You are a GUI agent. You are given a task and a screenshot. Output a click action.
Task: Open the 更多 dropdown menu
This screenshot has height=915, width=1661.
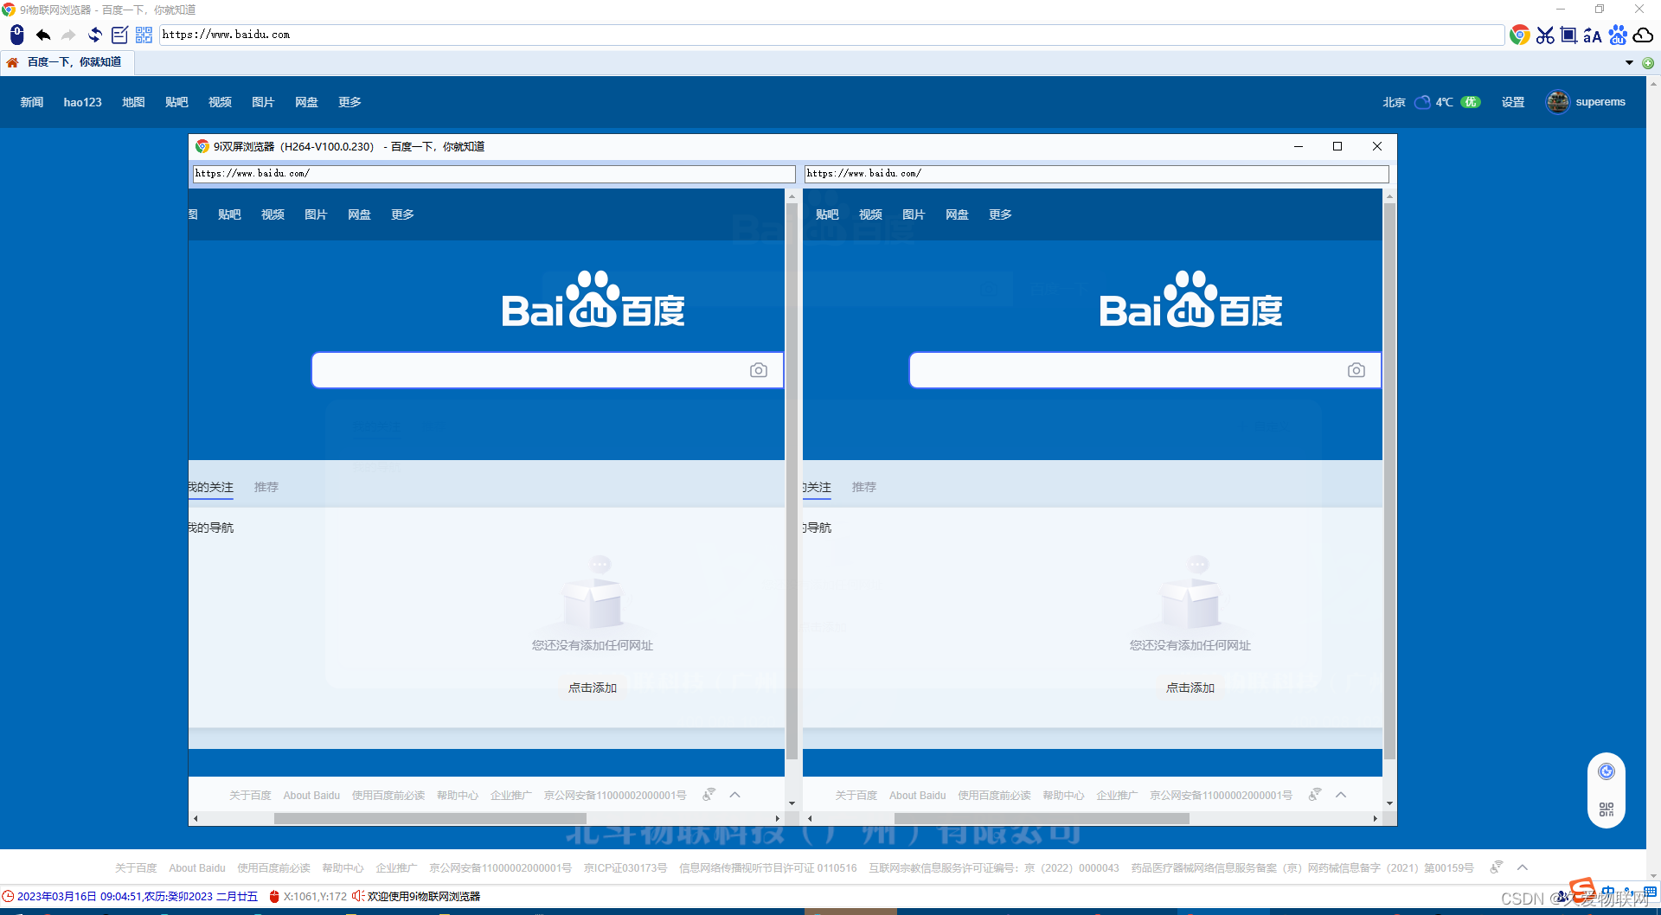pyautogui.click(x=350, y=102)
